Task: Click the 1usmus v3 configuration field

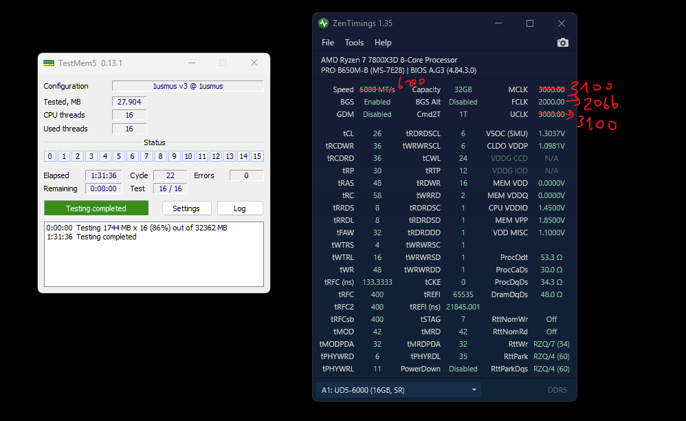Action: 188,86
